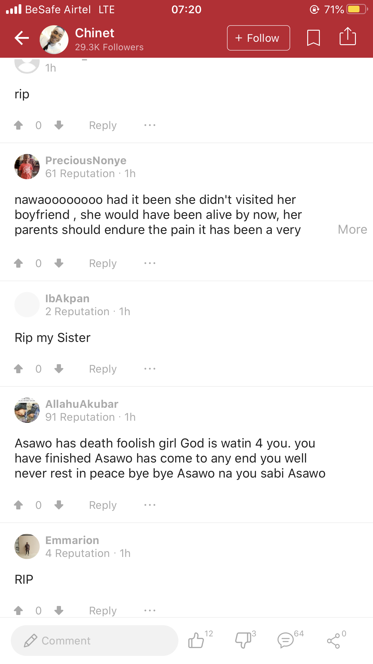The image size is (373, 664).
Task: Expand PreciousNonye's comment with More
Action: click(352, 229)
